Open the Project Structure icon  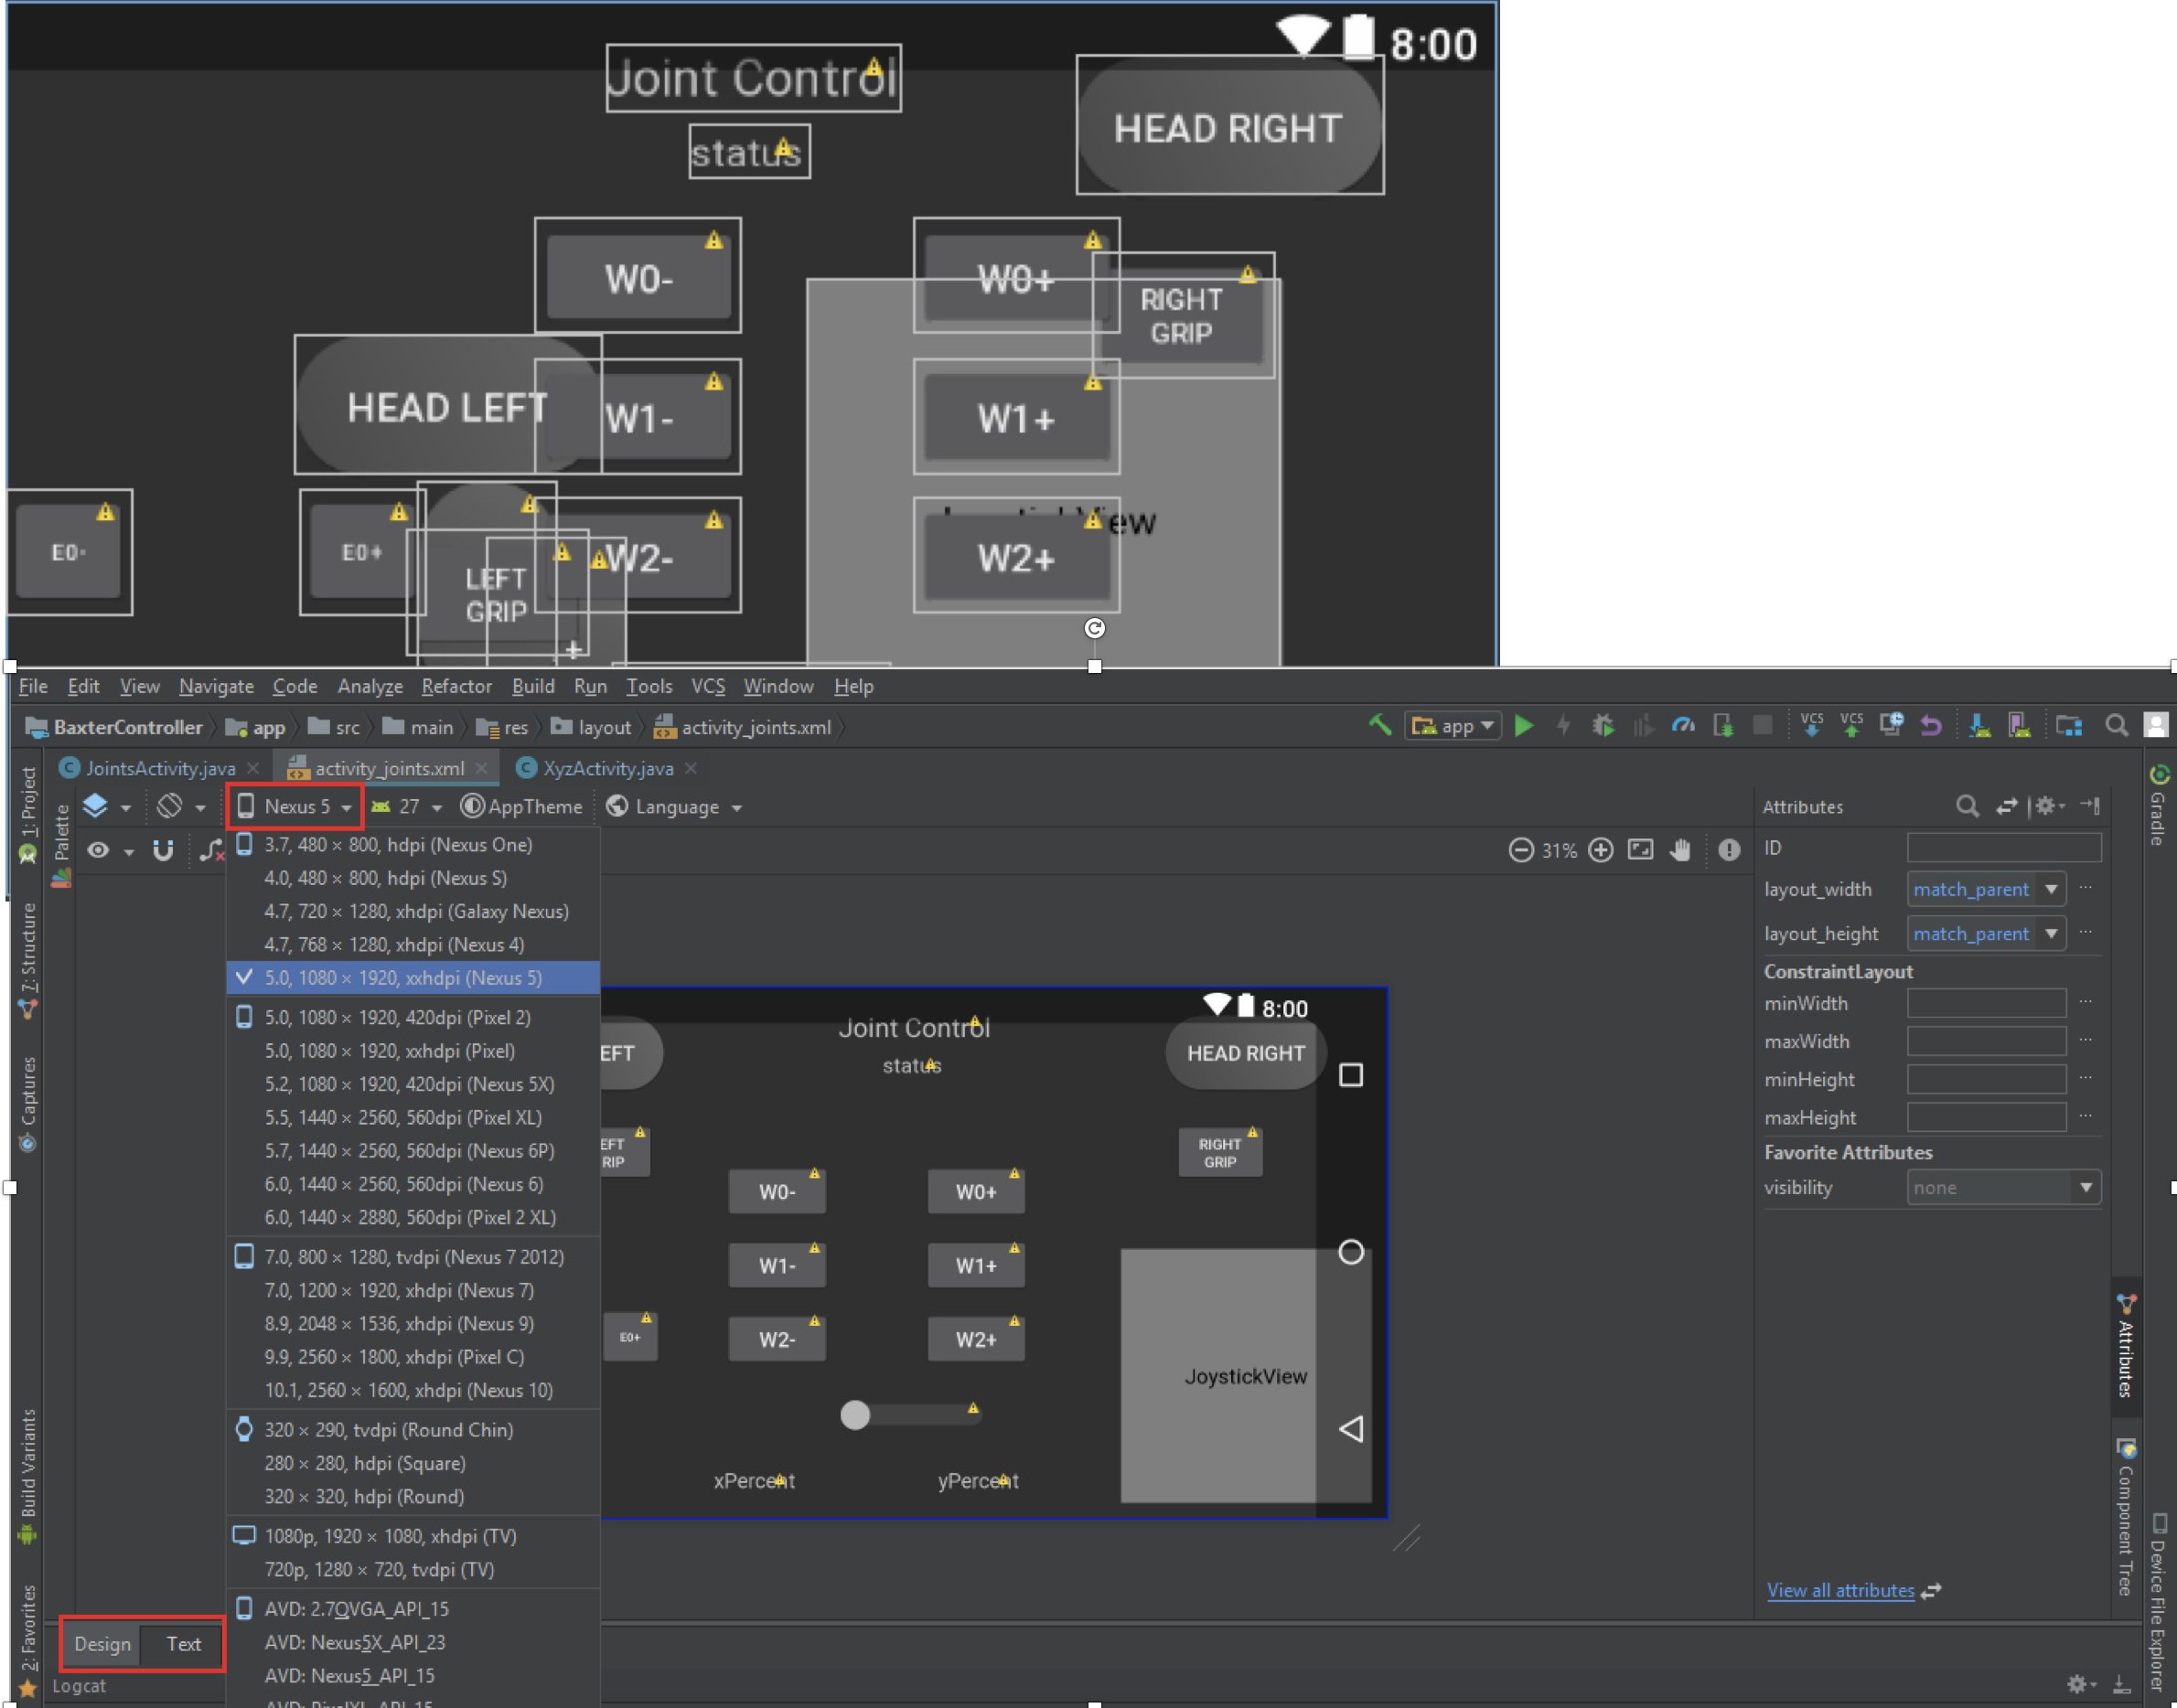[x=2068, y=726]
